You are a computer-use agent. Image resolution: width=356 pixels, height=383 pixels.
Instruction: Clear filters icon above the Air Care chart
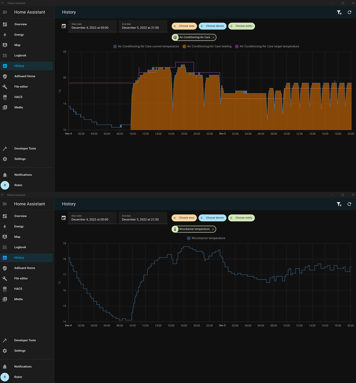(339, 12)
